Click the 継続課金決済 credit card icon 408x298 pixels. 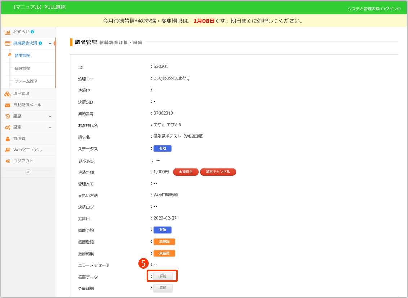pos(7,43)
